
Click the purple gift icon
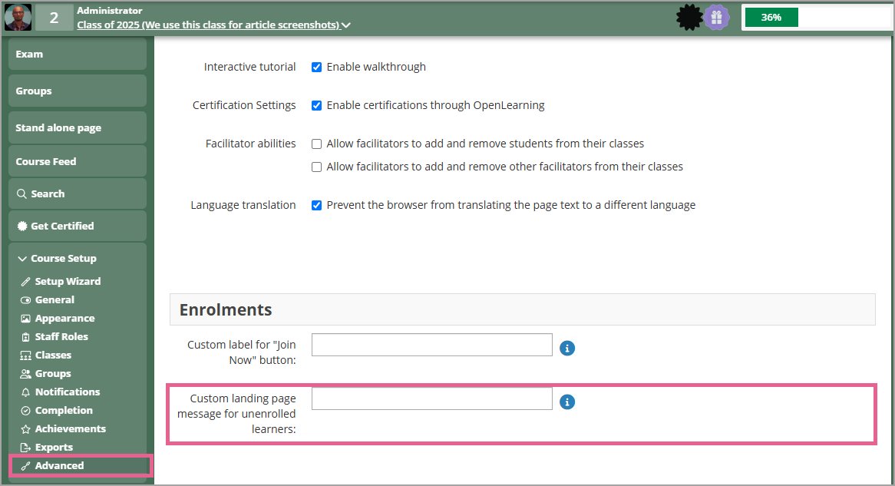coord(716,18)
